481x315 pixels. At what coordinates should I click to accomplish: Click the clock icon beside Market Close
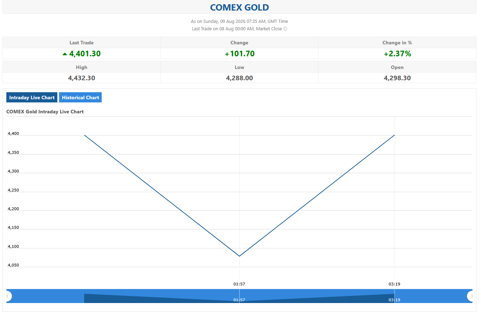(285, 29)
